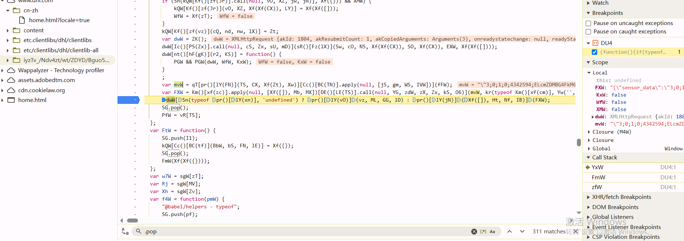
Task: Click the mvW string scope variable
Action: 639,124
